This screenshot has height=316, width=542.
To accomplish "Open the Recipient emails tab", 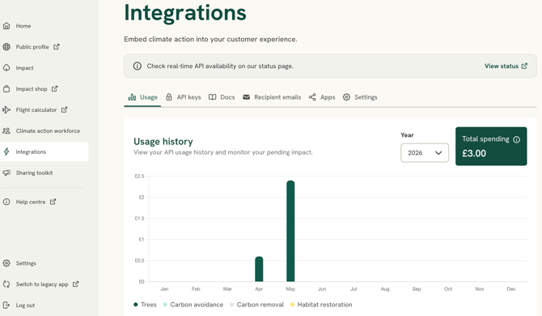I will tap(272, 97).
